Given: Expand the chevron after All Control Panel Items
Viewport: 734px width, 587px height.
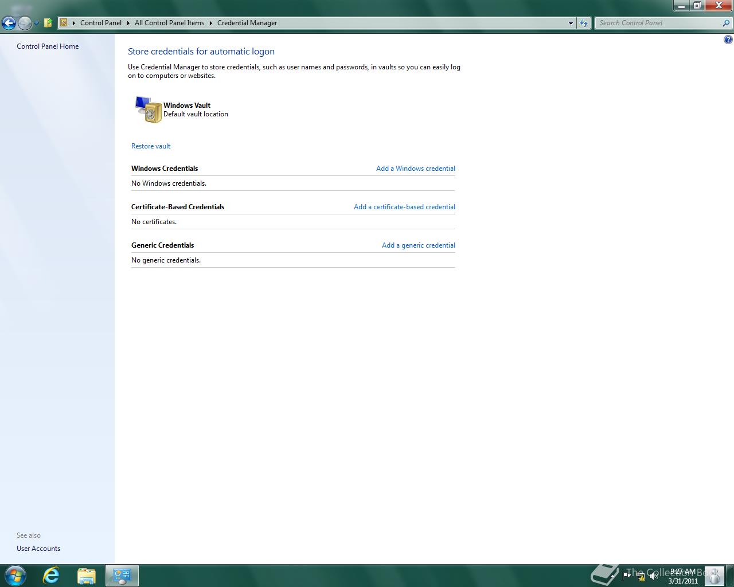Looking at the screenshot, I should click(210, 23).
